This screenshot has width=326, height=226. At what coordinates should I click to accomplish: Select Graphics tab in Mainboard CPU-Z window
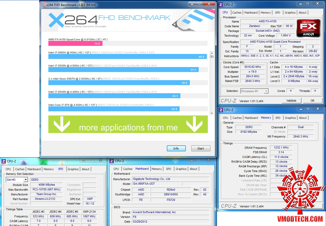click(x=181, y=169)
